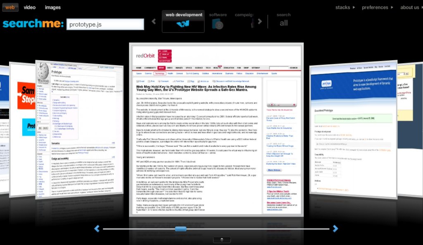
Task: Click the software disc category icon
Action: pos(218,24)
